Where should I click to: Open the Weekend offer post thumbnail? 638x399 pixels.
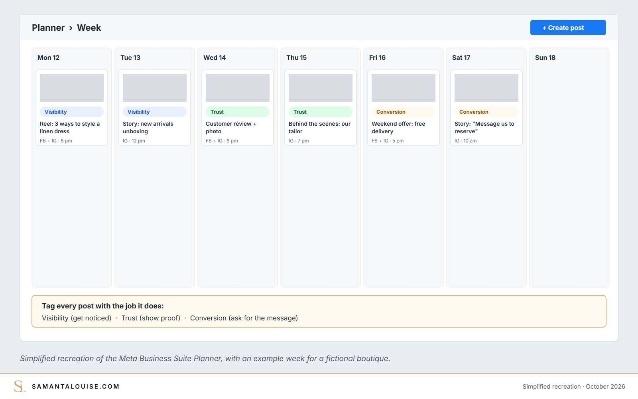[x=404, y=88]
